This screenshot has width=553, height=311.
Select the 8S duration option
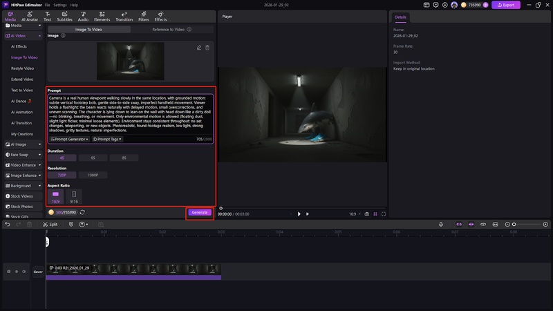(x=124, y=158)
